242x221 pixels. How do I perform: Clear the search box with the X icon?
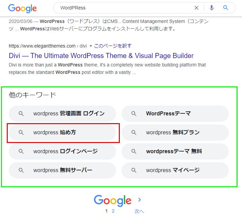click(196, 8)
